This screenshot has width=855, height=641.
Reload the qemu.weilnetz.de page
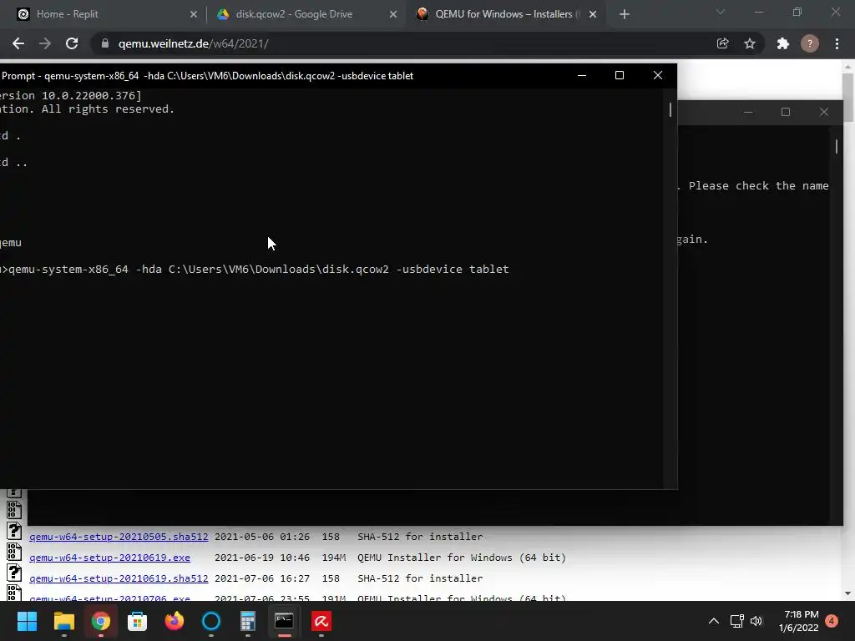[x=72, y=43]
